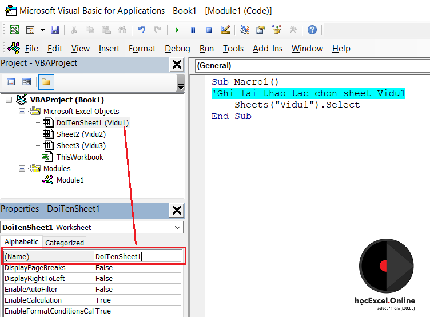
Task: Open the (General) object dropdown
Action: [x=312, y=66]
